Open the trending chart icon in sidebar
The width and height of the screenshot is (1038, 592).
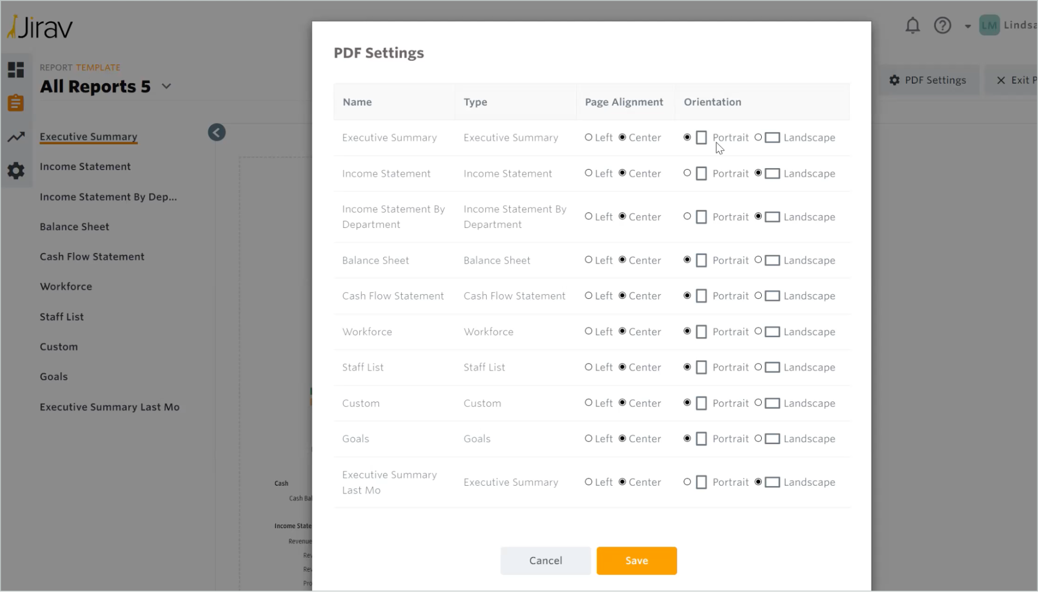click(x=16, y=137)
